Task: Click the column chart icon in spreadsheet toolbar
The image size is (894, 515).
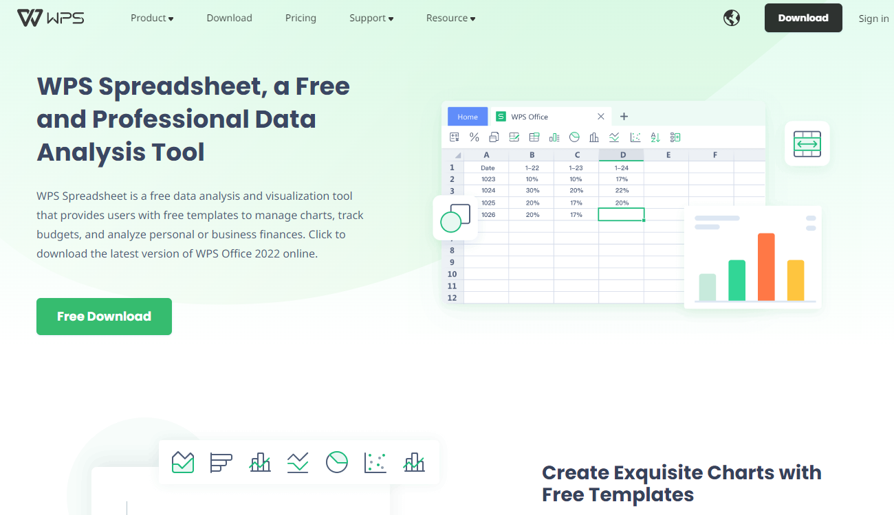Action: tap(594, 137)
